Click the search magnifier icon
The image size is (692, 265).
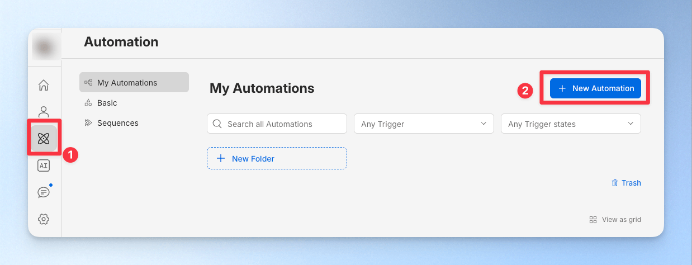[x=217, y=124]
